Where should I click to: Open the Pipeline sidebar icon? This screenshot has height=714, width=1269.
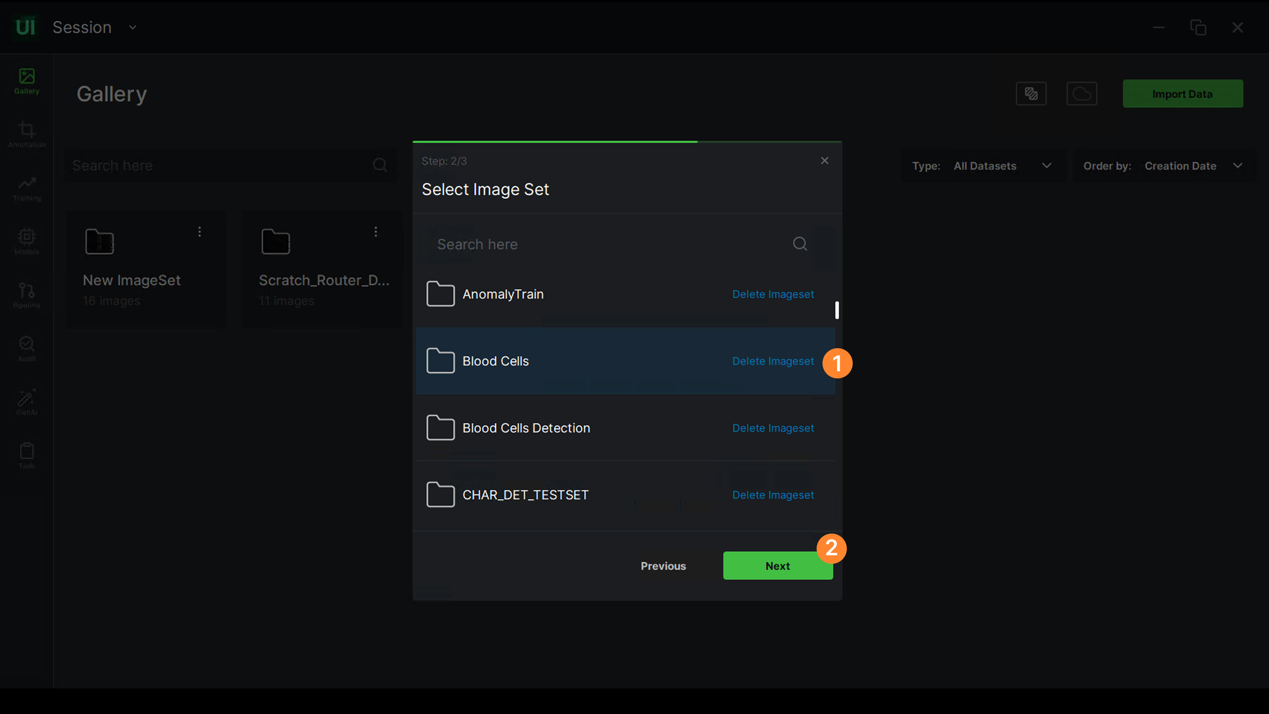26,294
